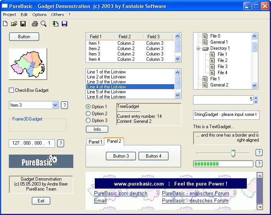The image size is (271, 215).
Task: Switch to the Panel 1 tab
Action: tap(95, 142)
